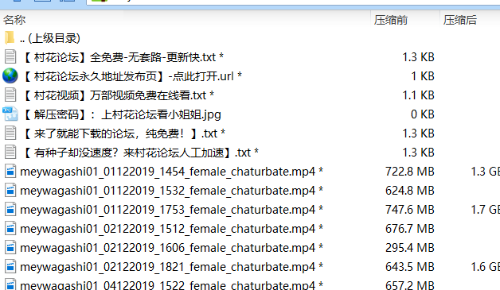Select the globe icon of the .url file
Viewport: 500px width, 290px height.
(x=10, y=76)
